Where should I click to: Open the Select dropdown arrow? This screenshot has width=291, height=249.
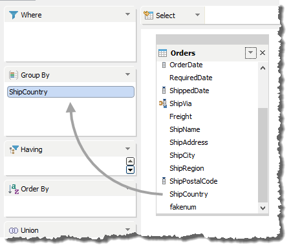pos(197,15)
